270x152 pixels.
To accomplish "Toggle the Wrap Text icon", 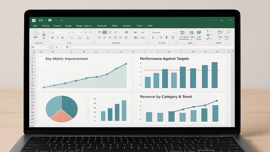I will [x=127, y=32].
